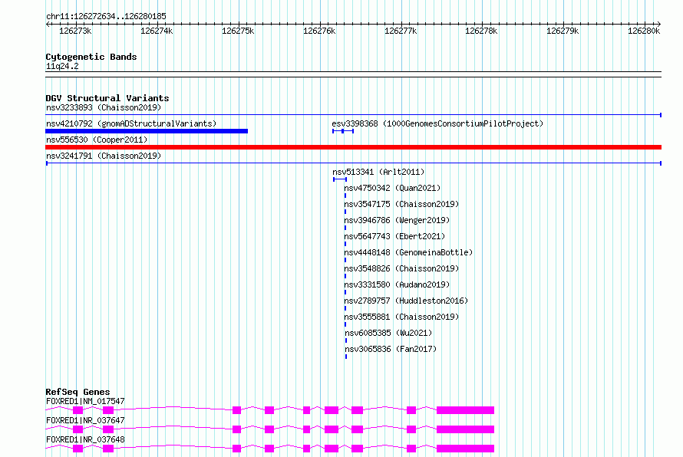Select the esv3398368 variant glyph
683x457 pixels.
343,131
